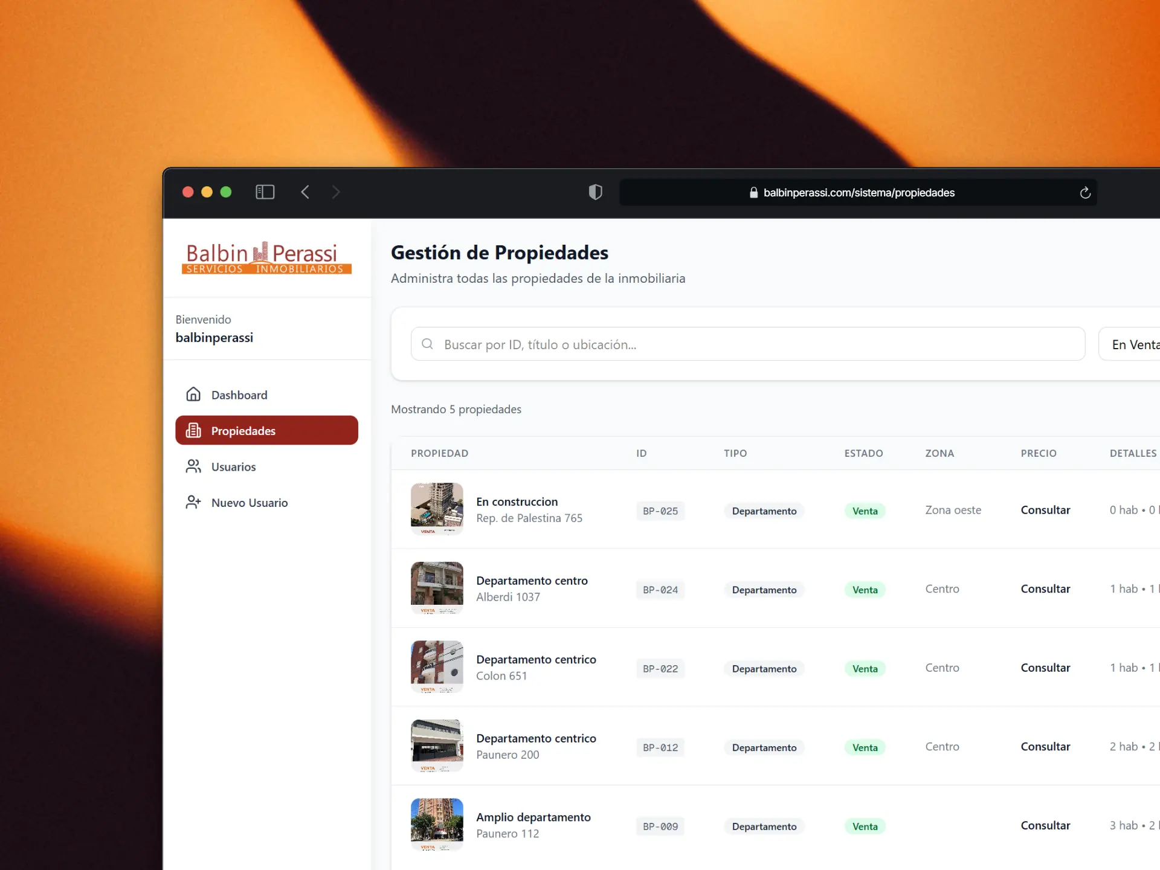Open the En construccion property thumbnail
Viewport: 1160px width, 870px height.
coord(437,508)
